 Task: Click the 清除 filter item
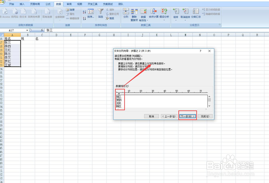(110, 10)
